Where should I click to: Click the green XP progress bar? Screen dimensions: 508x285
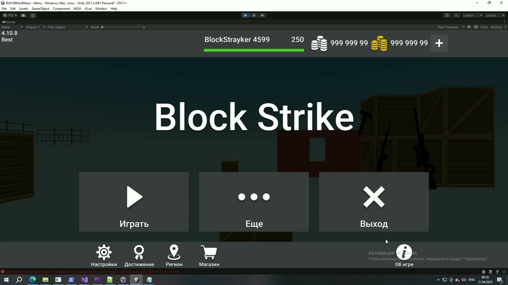tap(254, 50)
